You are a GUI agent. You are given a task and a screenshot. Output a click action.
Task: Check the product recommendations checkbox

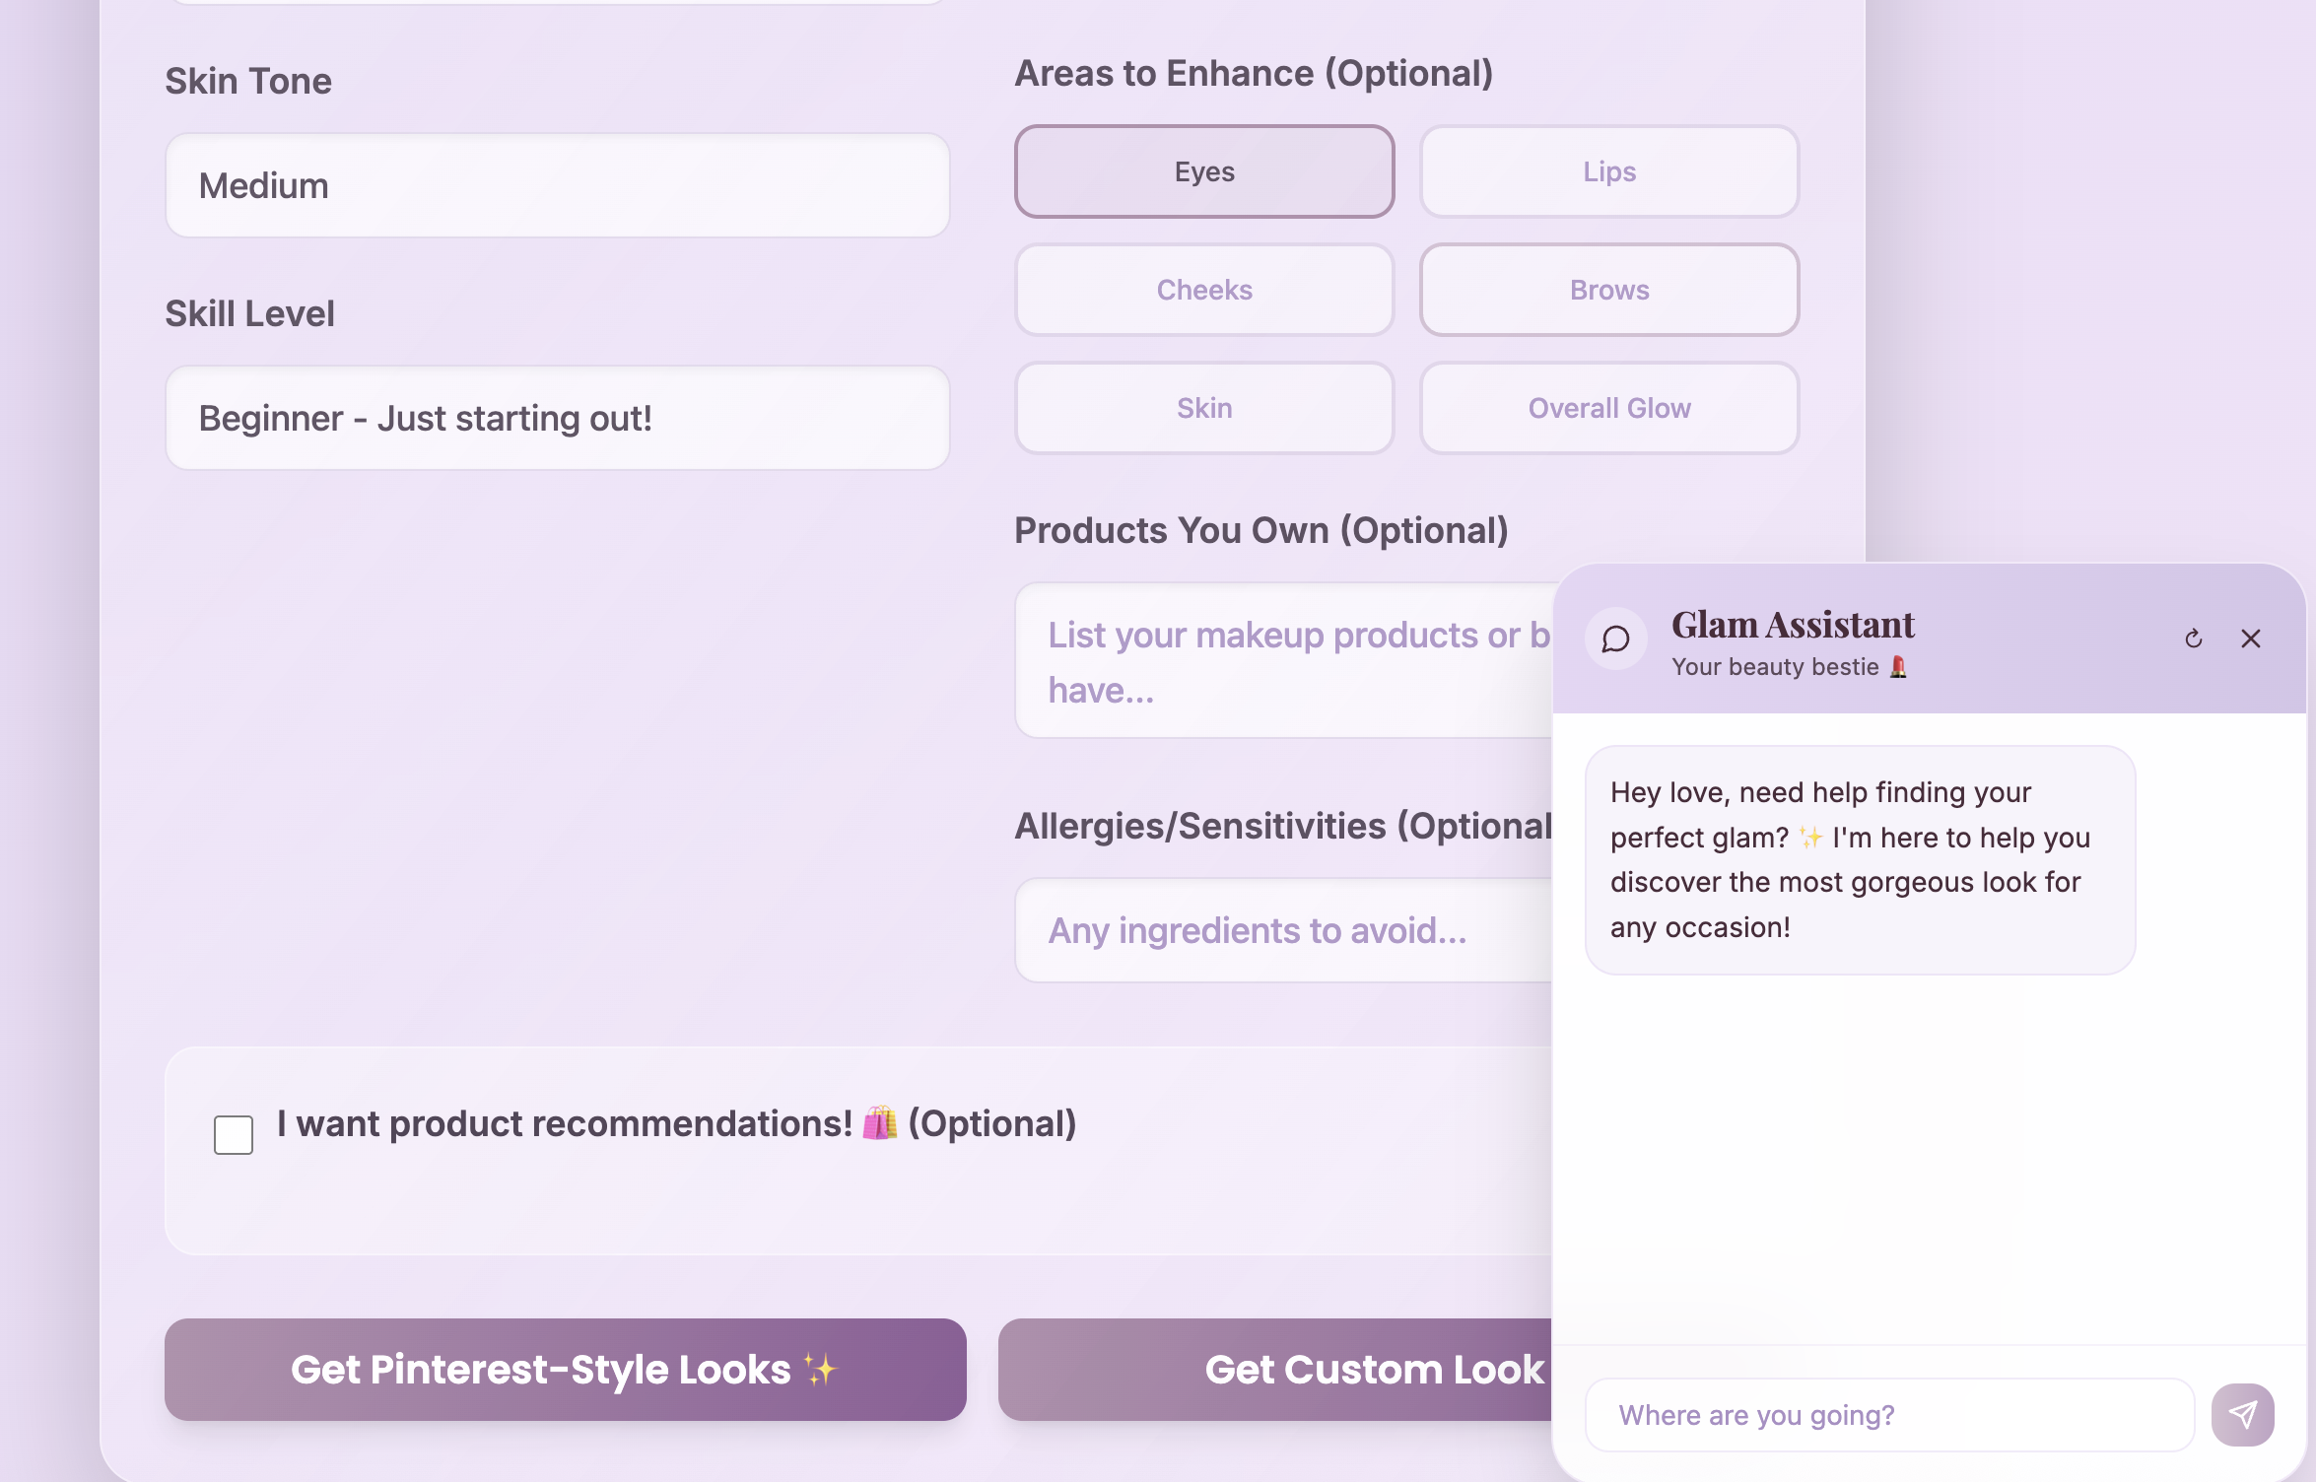tap(234, 1135)
